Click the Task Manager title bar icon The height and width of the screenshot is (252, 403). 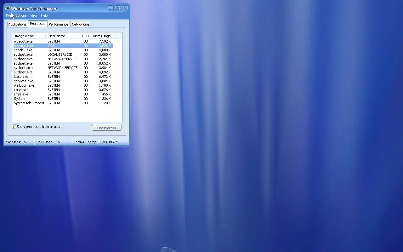(8, 9)
